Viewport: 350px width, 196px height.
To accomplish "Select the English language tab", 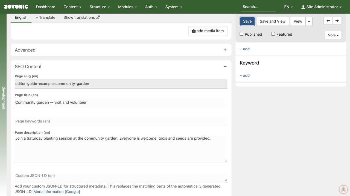I will pyautogui.click(x=21, y=17).
